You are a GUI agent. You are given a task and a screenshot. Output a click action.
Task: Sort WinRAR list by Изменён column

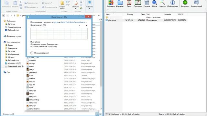click(x=167, y=14)
